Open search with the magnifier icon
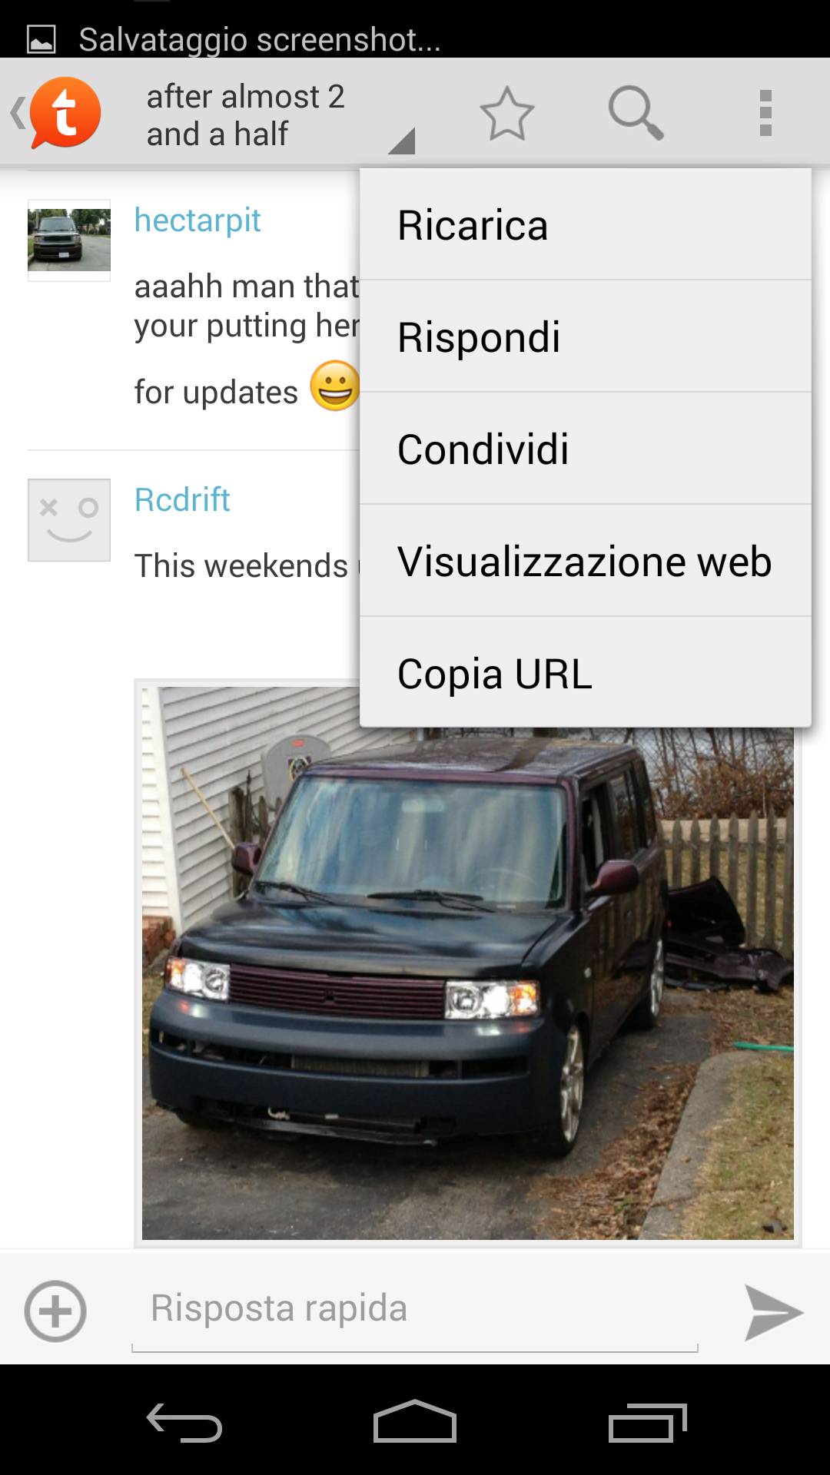830x1475 pixels. (x=636, y=113)
